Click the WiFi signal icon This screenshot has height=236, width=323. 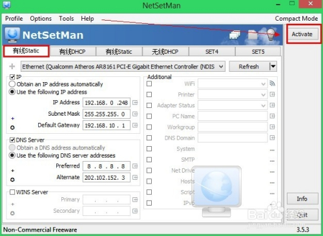pos(272,83)
